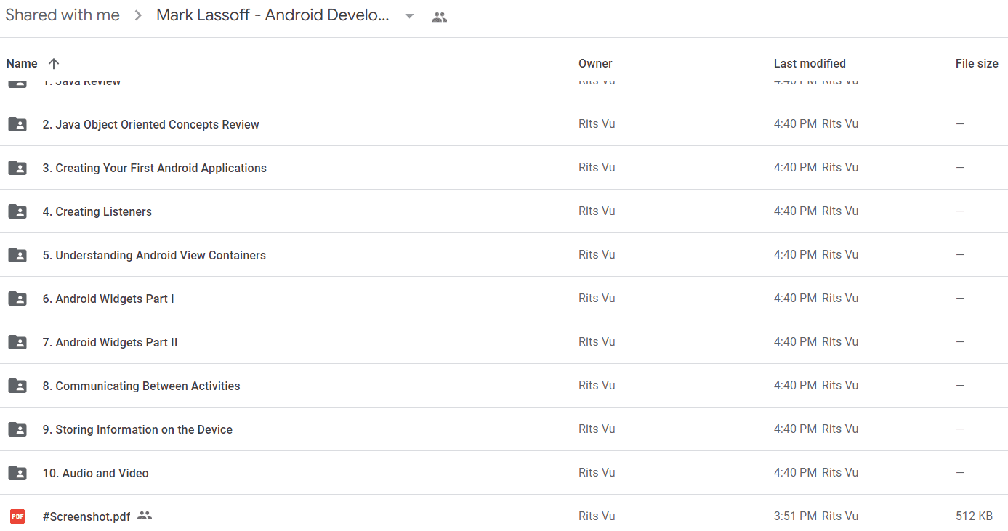Image resolution: width=1008 pixels, height=531 pixels.
Task: Select '8. Communicating Between Activities' name
Action: coord(141,386)
